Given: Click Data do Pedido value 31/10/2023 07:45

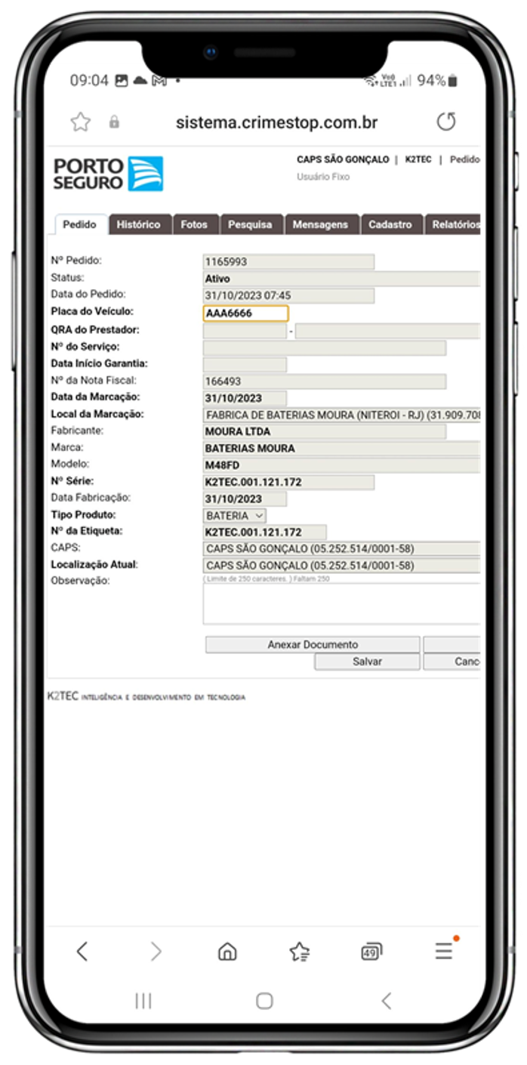Looking at the screenshot, I should (288, 295).
